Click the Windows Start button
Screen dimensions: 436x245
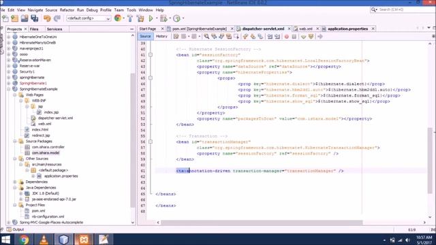pyautogui.click(x=5, y=239)
